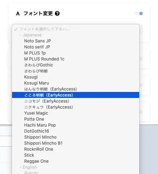Viewport: 158px width, 174px height.
Task: Choose ニコモジ（EarlyAccess）font
Action: [x=76, y=101]
